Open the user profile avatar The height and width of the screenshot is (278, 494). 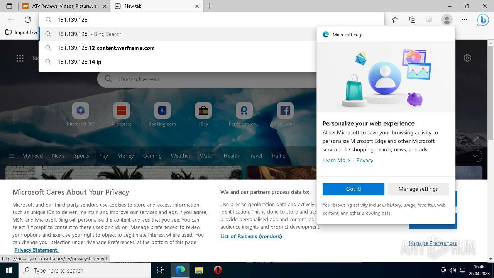[x=447, y=20]
